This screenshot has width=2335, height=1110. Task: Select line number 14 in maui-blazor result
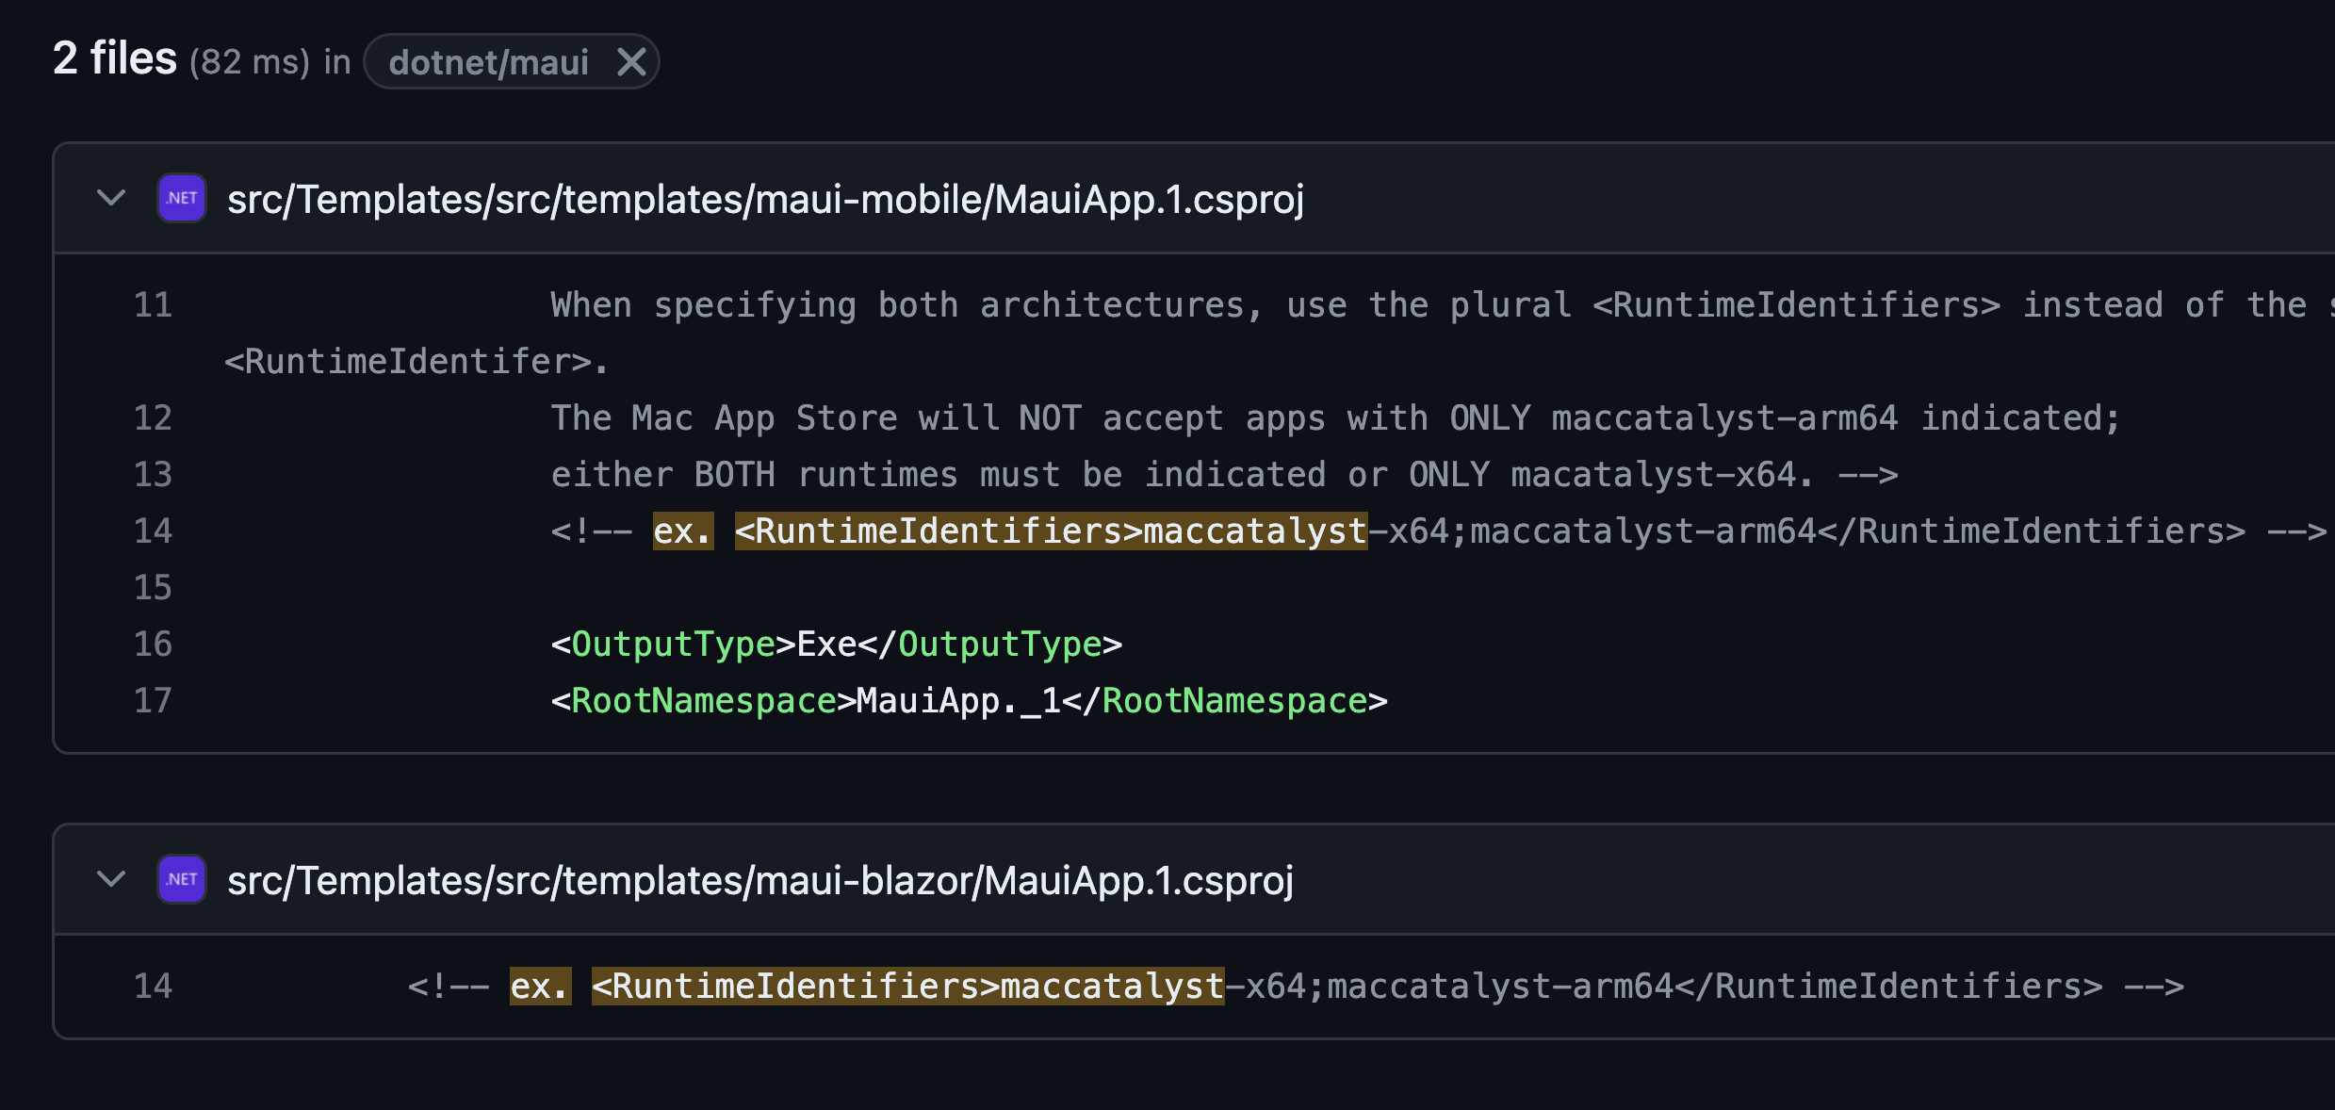click(152, 986)
